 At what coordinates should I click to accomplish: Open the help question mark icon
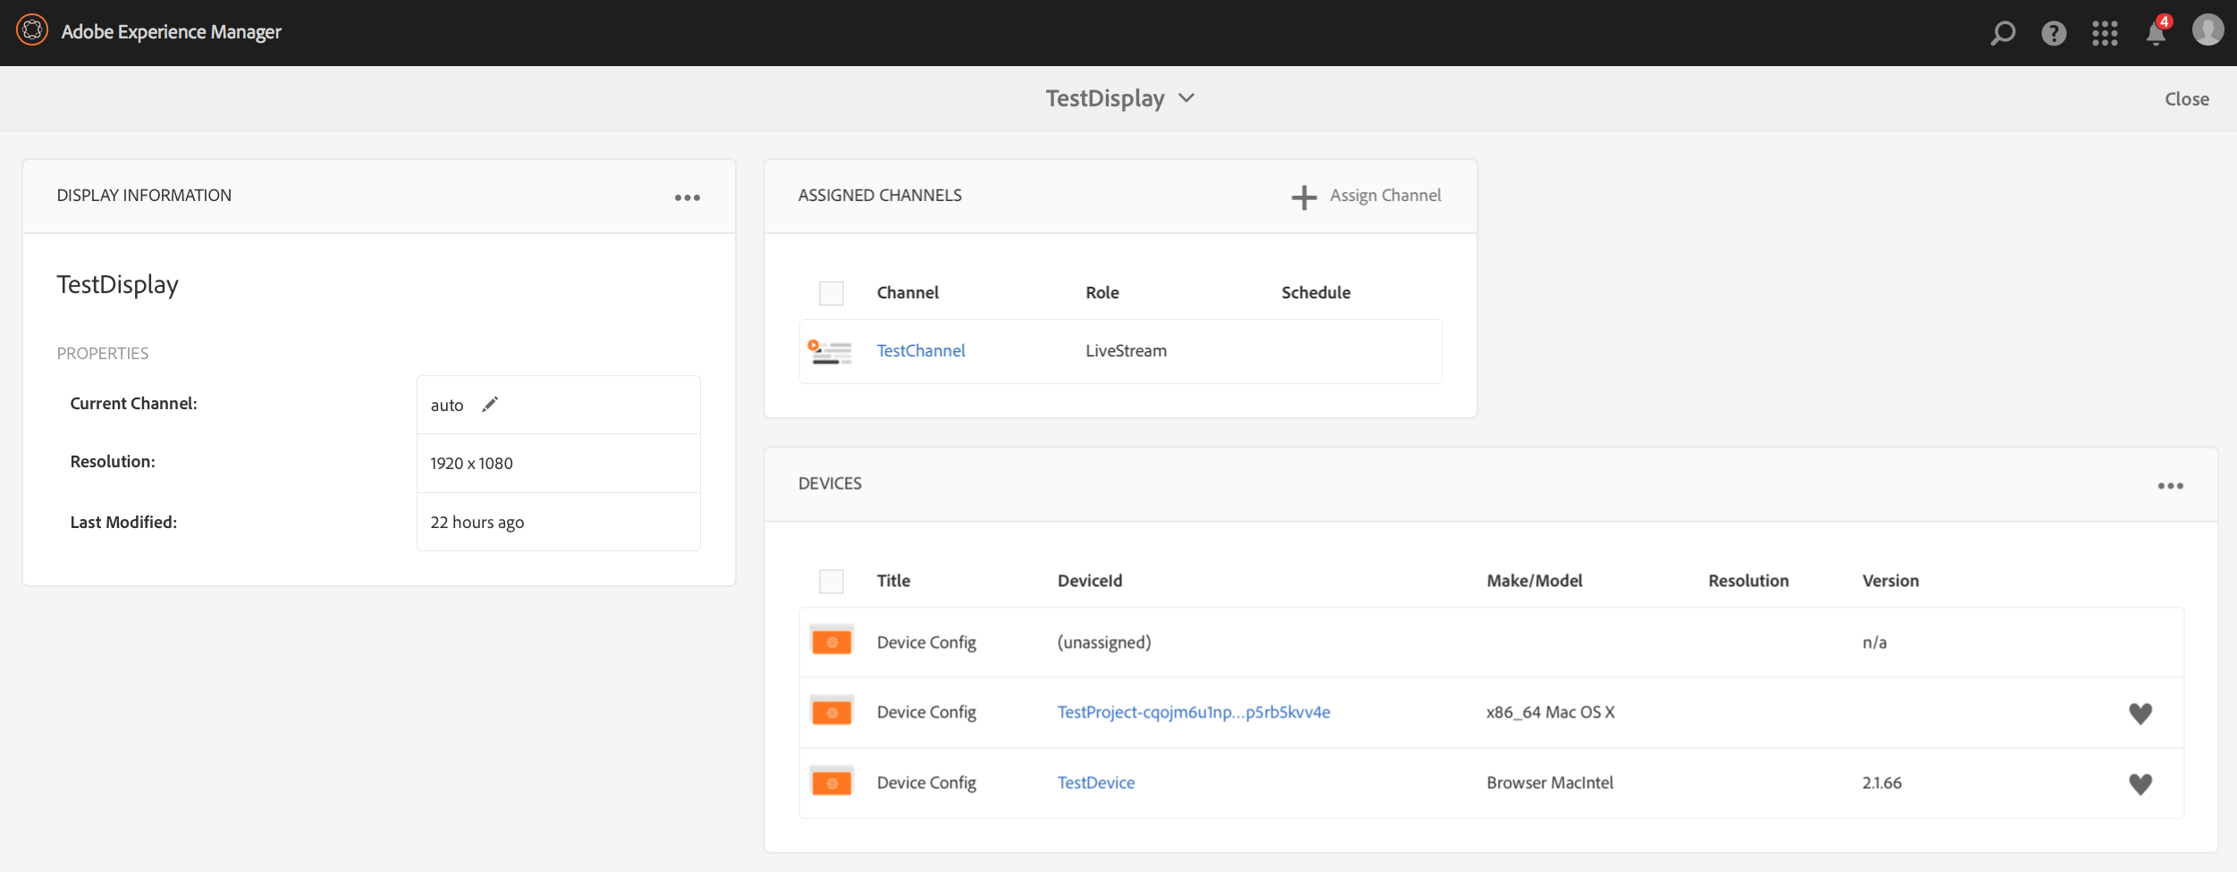click(x=2054, y=33)
